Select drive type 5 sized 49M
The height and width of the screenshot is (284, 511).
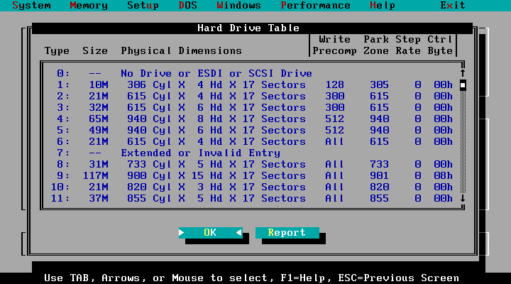(x=248, y=130)
